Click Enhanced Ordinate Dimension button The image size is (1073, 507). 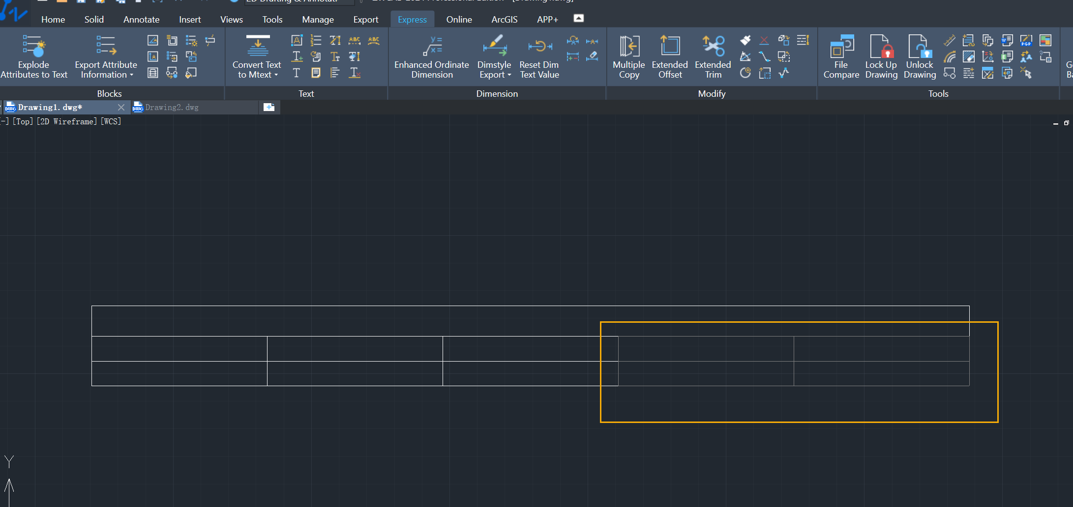click(x=432, y=57)
